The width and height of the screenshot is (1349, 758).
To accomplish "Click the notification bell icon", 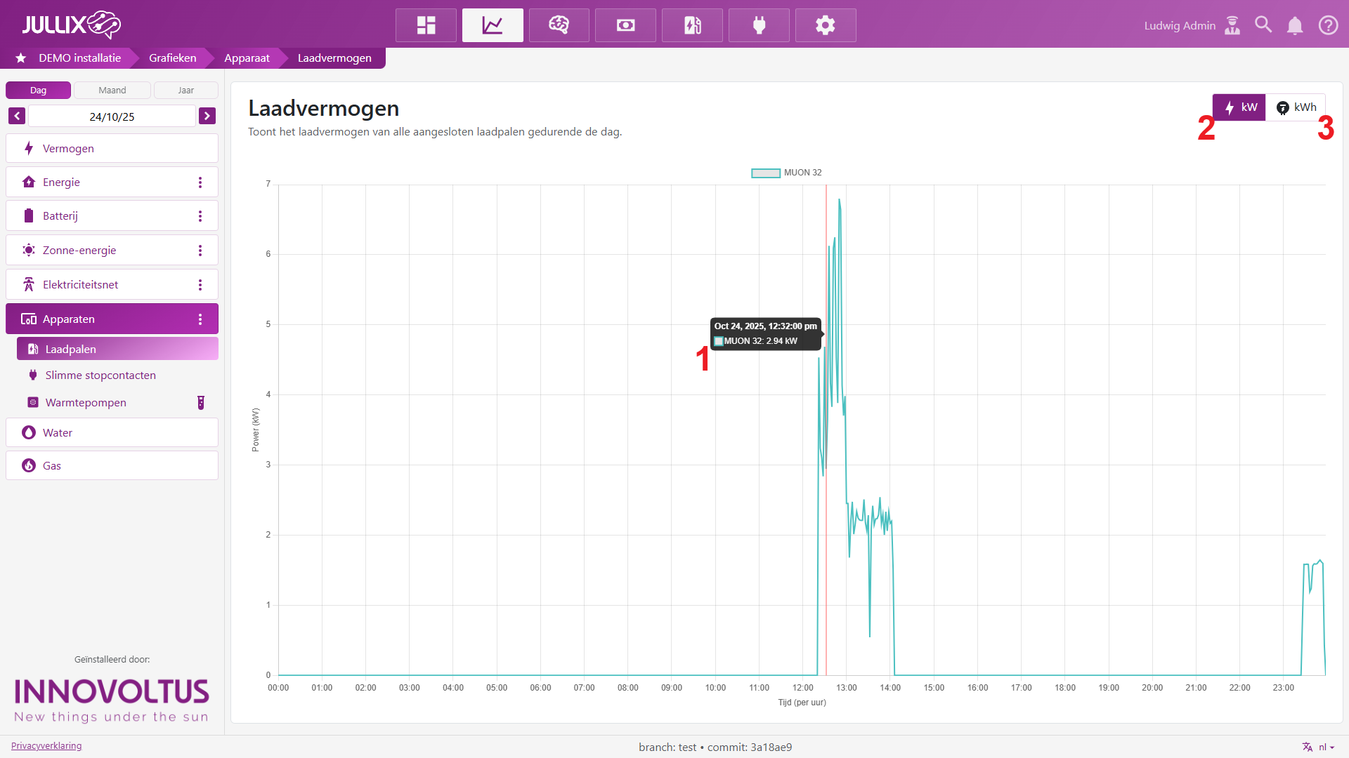I will 1294,26.
